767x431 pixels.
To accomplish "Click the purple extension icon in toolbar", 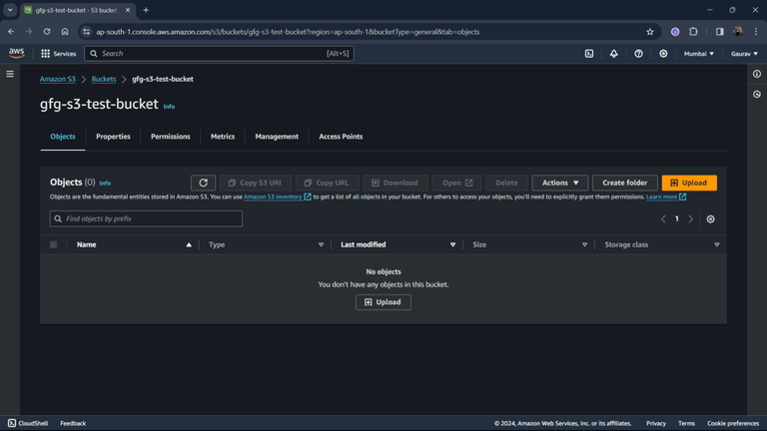I will point(675,32).
